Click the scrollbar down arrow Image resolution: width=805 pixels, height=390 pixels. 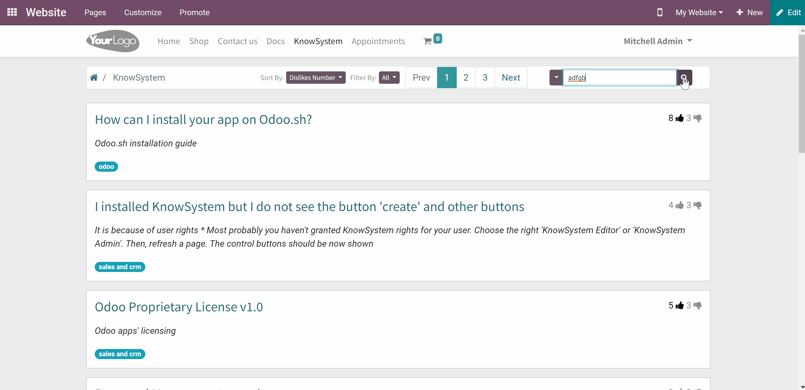point(802,387)
